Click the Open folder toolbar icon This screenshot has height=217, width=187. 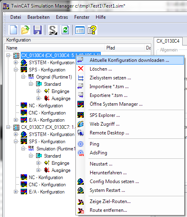[x=25, y=30]
